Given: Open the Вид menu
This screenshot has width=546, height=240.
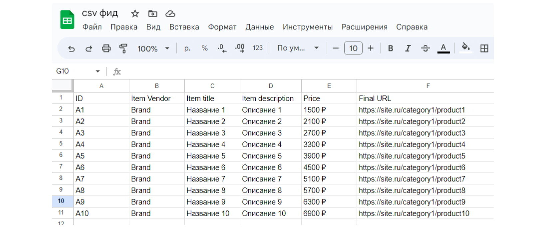Looking at the screenshot, I should pos(153,27).
